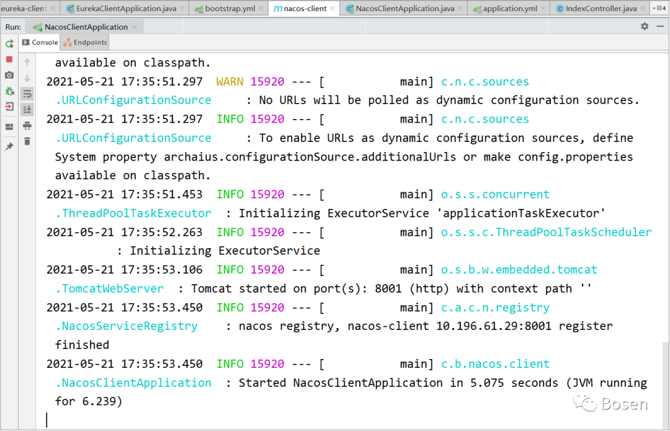Switch to the Console tab
670x431 pixels.
40,42
